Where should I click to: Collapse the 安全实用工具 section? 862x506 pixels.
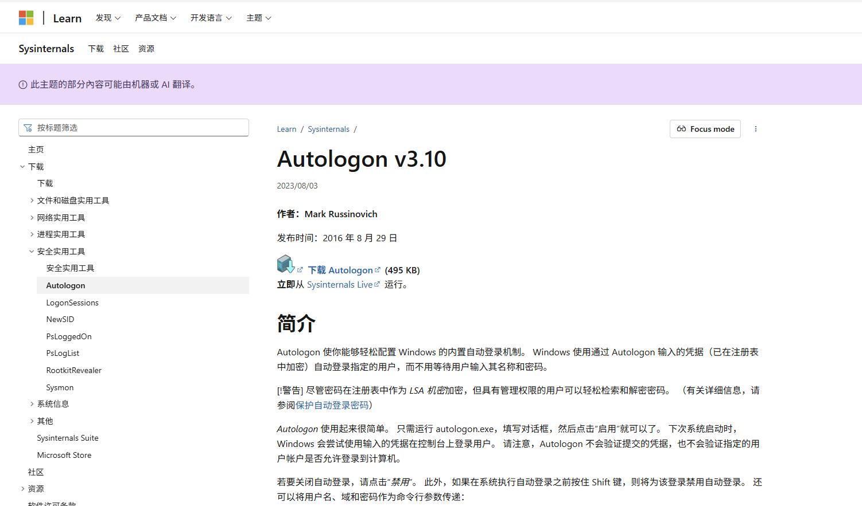click(32, 251)
